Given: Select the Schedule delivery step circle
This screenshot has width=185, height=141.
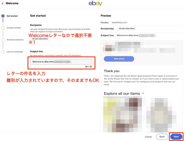Looking at the screenshot, I should click(3, 40).
